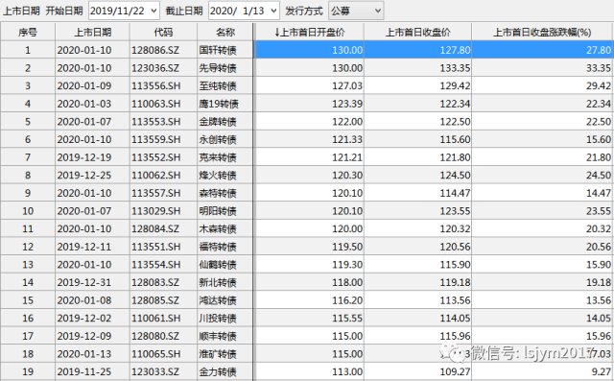Click code cell 123036.SZ
The height and width of the screenshot is (381, 614).
163,68
